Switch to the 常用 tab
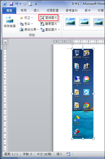 coord(24,11)
